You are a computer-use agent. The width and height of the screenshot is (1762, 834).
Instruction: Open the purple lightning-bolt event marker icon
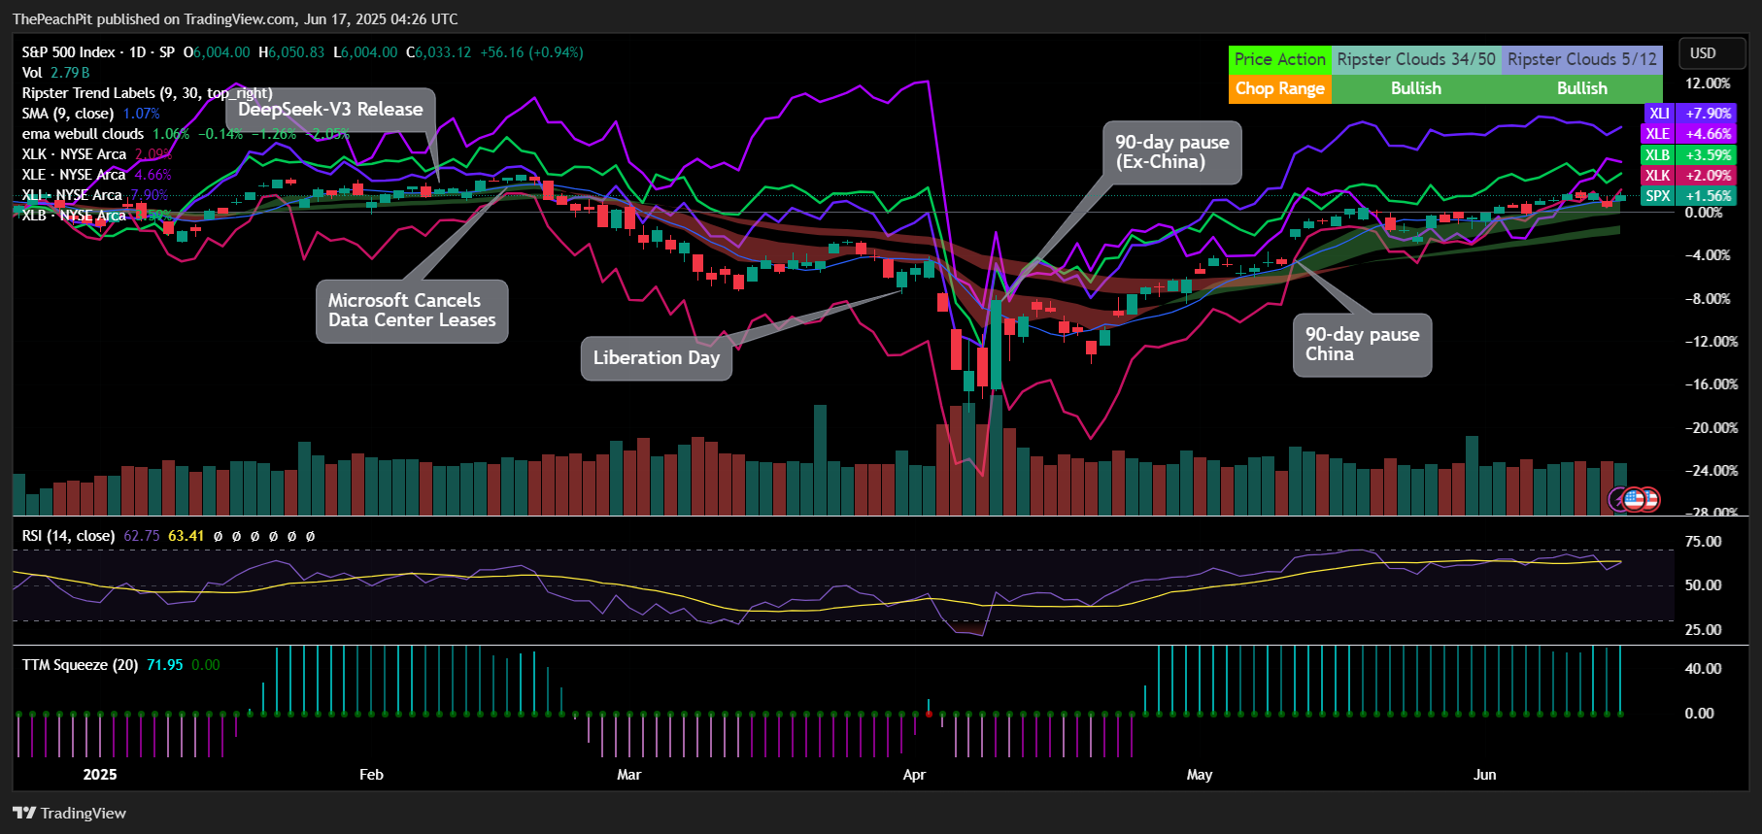tap(1620, 500)
